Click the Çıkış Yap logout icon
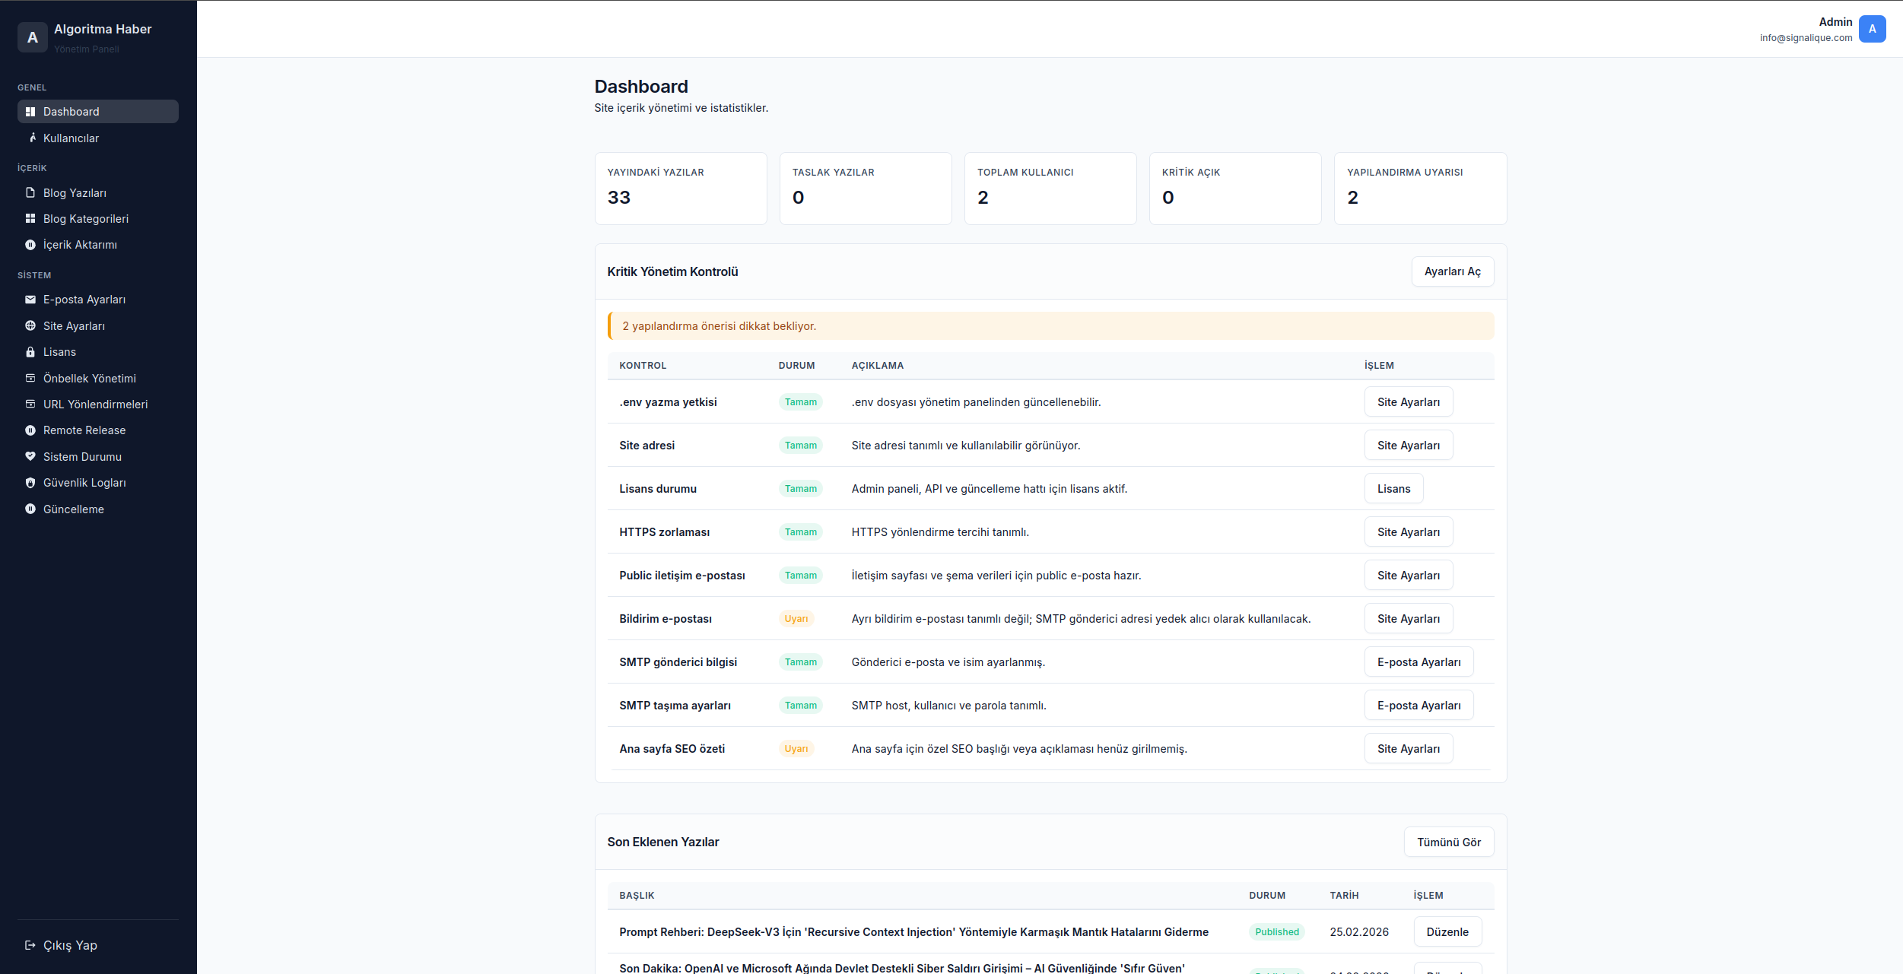This screenshot has height=974, width=1903. point(30,945)
